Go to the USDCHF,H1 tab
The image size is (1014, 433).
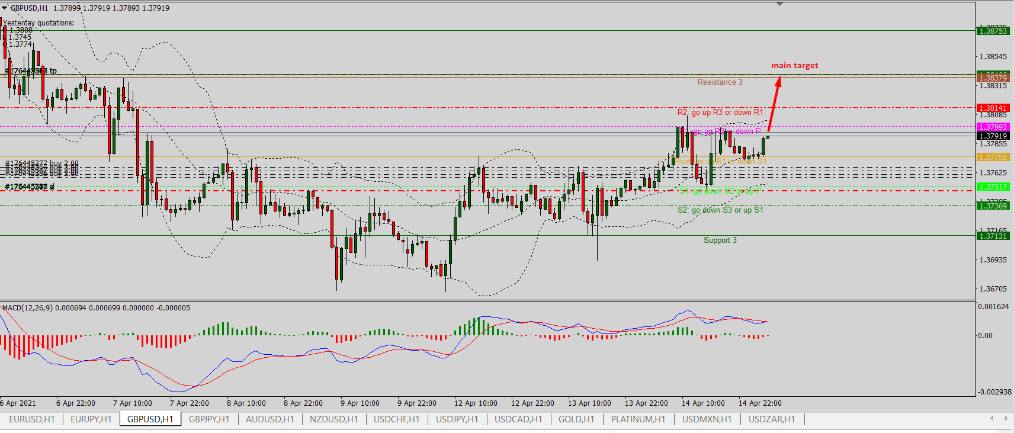click(x=396, y=419)
